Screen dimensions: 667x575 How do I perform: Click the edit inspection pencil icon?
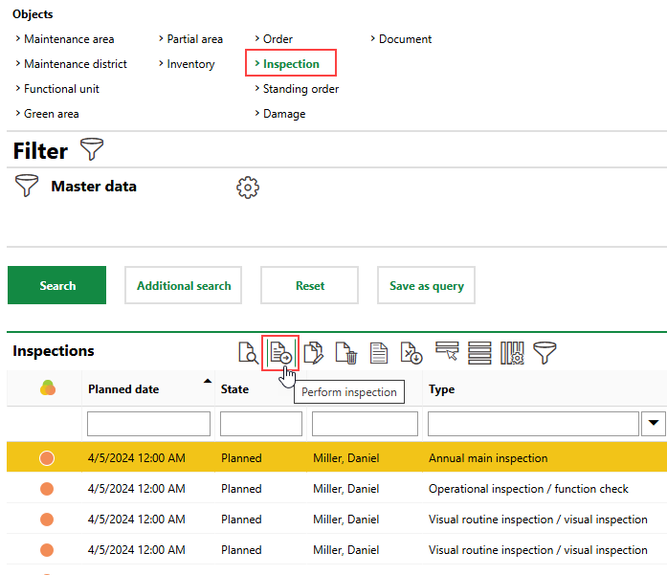[313, 353]
